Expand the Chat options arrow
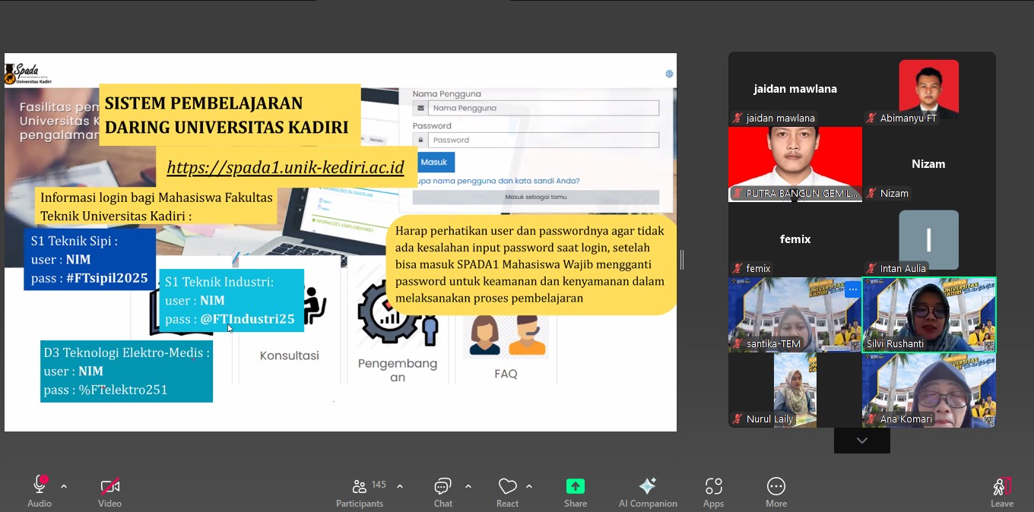 coord(468,486)
